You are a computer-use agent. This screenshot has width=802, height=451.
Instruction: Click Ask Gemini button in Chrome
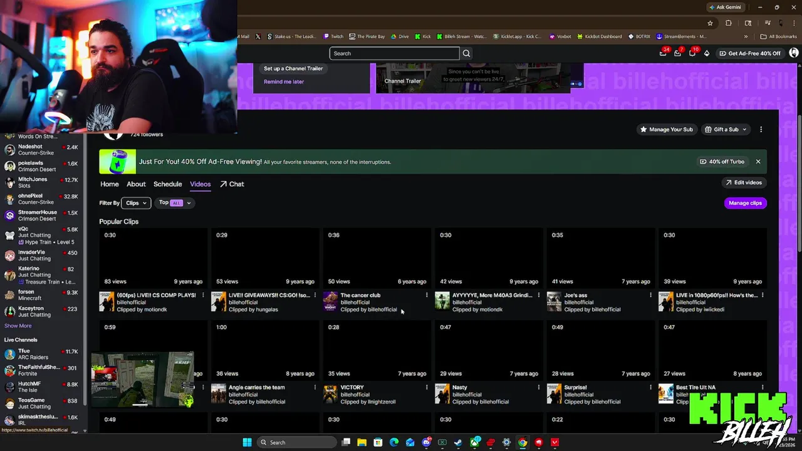tap(725, 7)
